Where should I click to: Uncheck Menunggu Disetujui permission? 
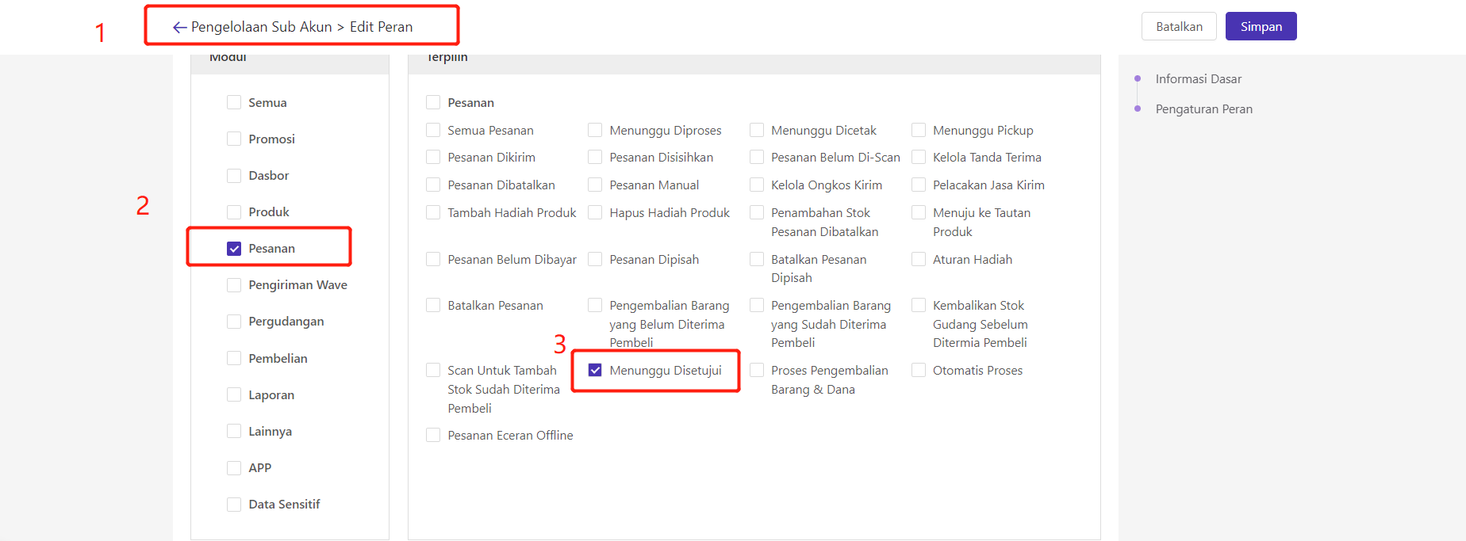tap(595, 371)
